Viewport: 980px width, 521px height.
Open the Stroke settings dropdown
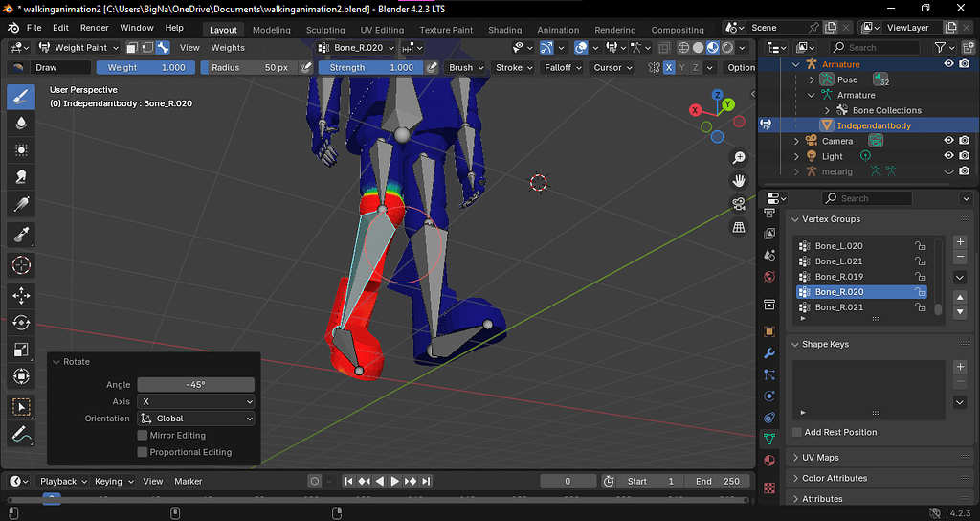514,68
